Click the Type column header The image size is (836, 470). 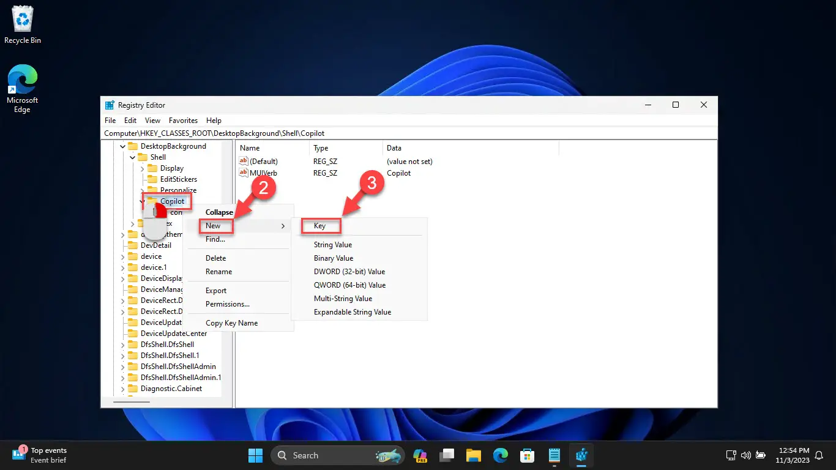346,148
